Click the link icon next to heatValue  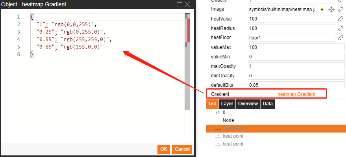[x=341, y=19]
